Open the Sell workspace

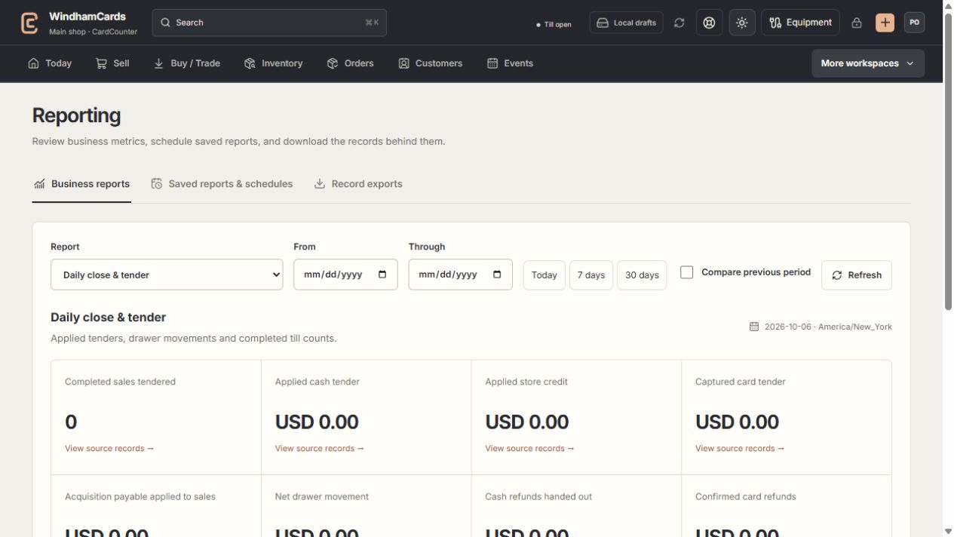[x=112, y=63]
